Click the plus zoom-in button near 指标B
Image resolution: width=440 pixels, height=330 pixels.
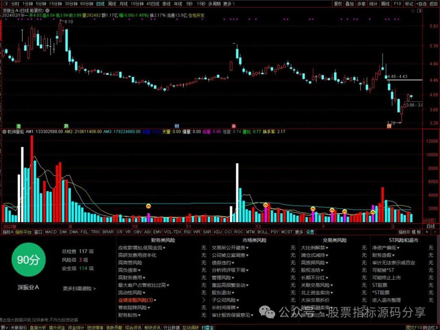pyautogui.click(x=427, y=232)
